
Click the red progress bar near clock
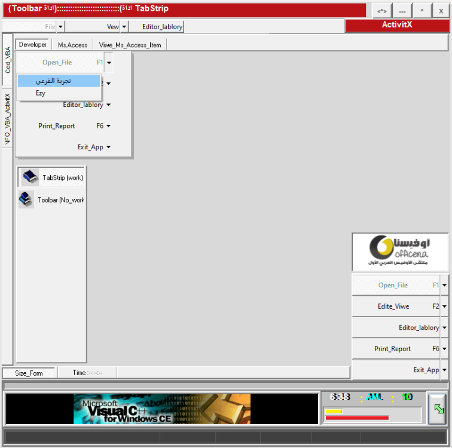pos(357,418)
